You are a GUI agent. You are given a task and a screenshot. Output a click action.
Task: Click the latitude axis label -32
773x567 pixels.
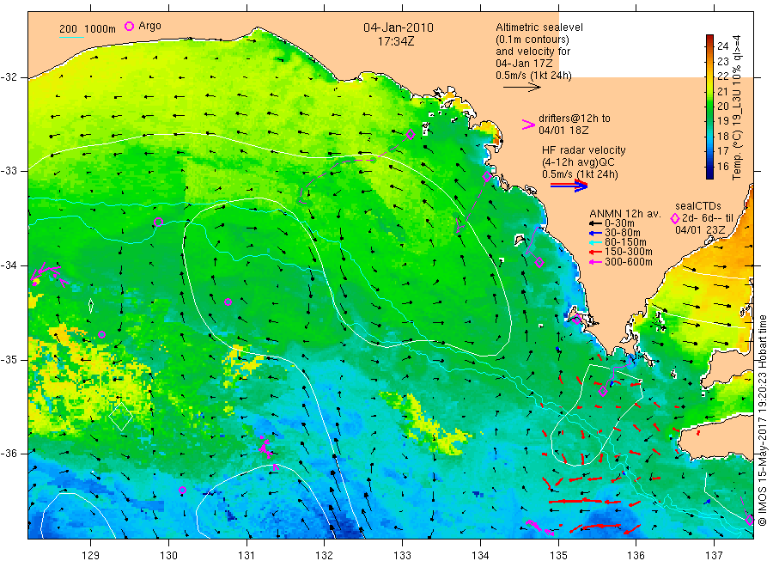[x=9, y=77]
